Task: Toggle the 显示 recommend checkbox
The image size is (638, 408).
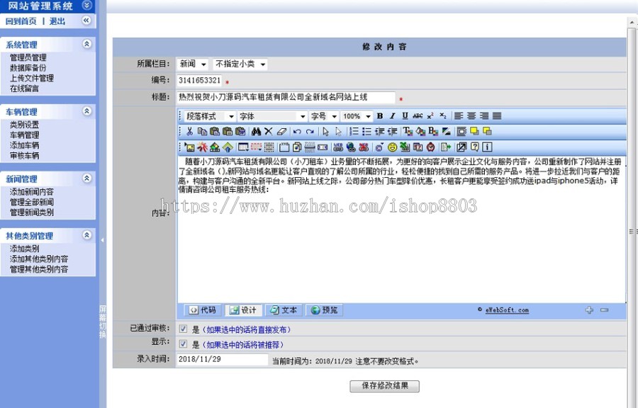Action: [x=183, y=344]
